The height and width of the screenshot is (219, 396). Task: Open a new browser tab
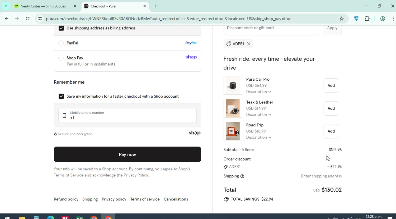point(155,6)
